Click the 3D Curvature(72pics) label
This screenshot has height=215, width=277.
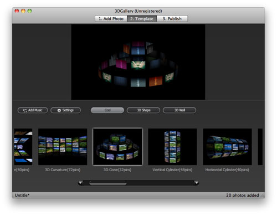(63, 170)
